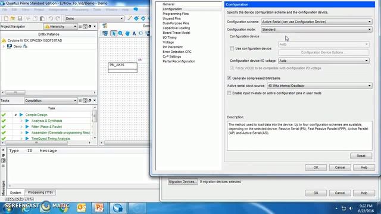Click the volume speaker tray icon
Image resolution: width=381 pixels, height=214 pixels.
tap(351, 209)
